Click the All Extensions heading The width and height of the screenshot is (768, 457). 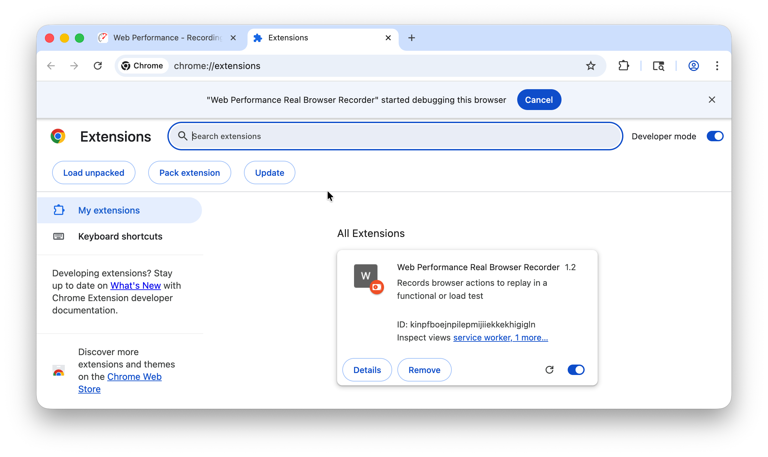click(371, 233)
